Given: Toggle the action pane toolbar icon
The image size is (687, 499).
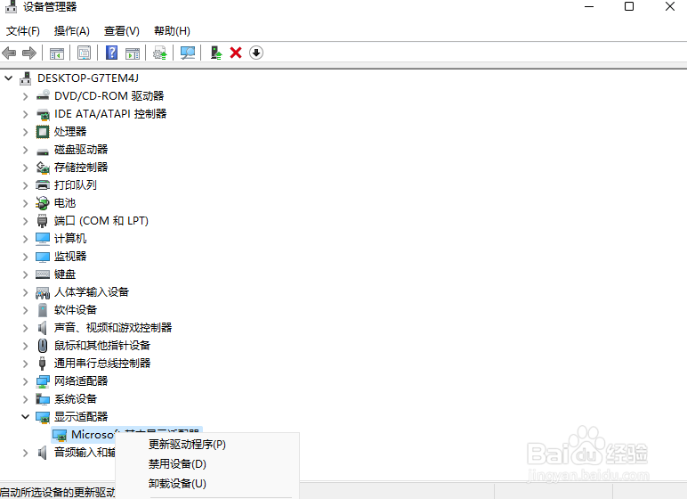Looking at the screenshot, I should (133, 53).
